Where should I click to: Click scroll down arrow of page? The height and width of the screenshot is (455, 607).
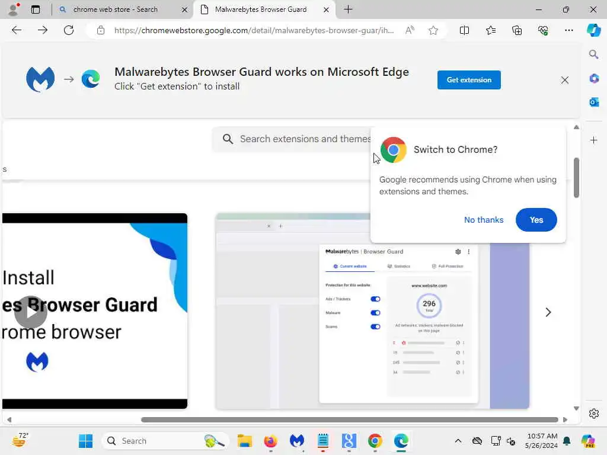(x=576, y=409)
